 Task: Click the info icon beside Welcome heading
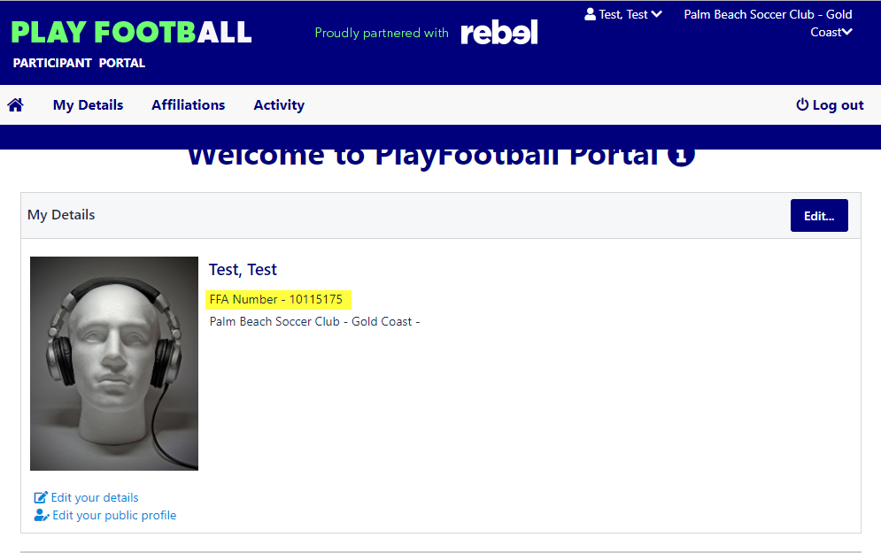pyautogui.click(x=681, y=156)
